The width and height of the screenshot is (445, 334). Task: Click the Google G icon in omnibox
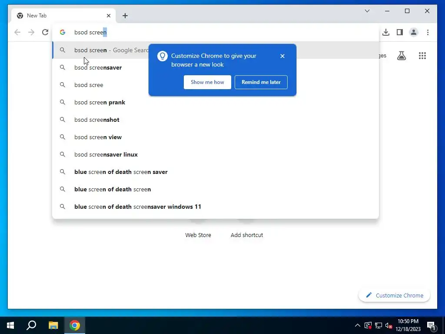click(63, 32)
